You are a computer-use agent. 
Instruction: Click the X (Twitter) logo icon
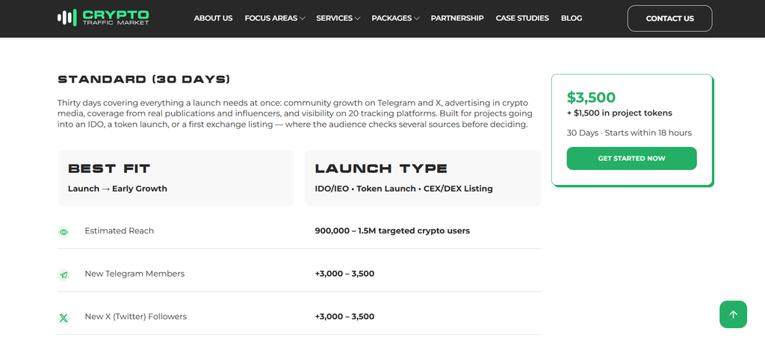point(64,318)
